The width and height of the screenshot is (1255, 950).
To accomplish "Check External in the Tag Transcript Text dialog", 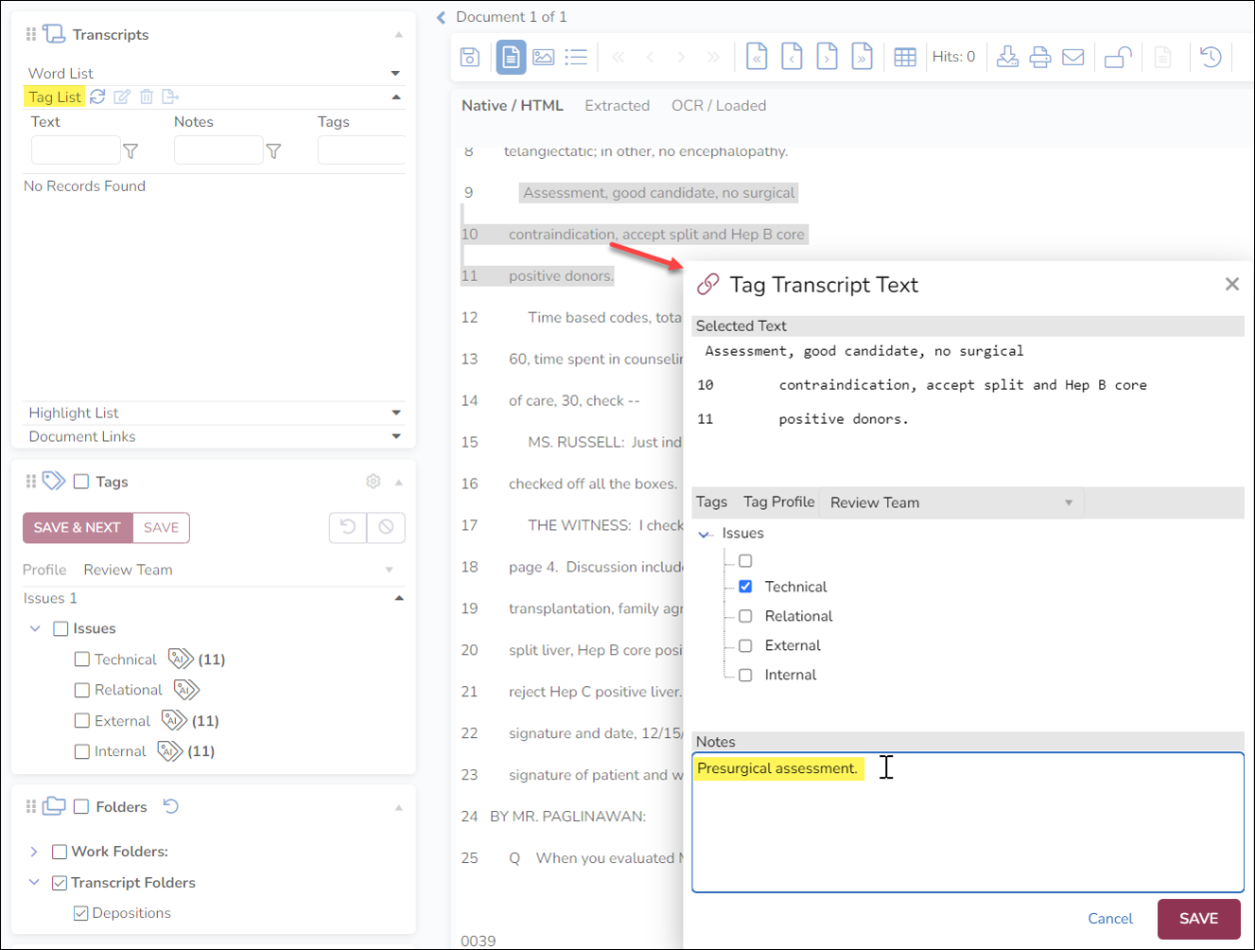I will (745, 645).
